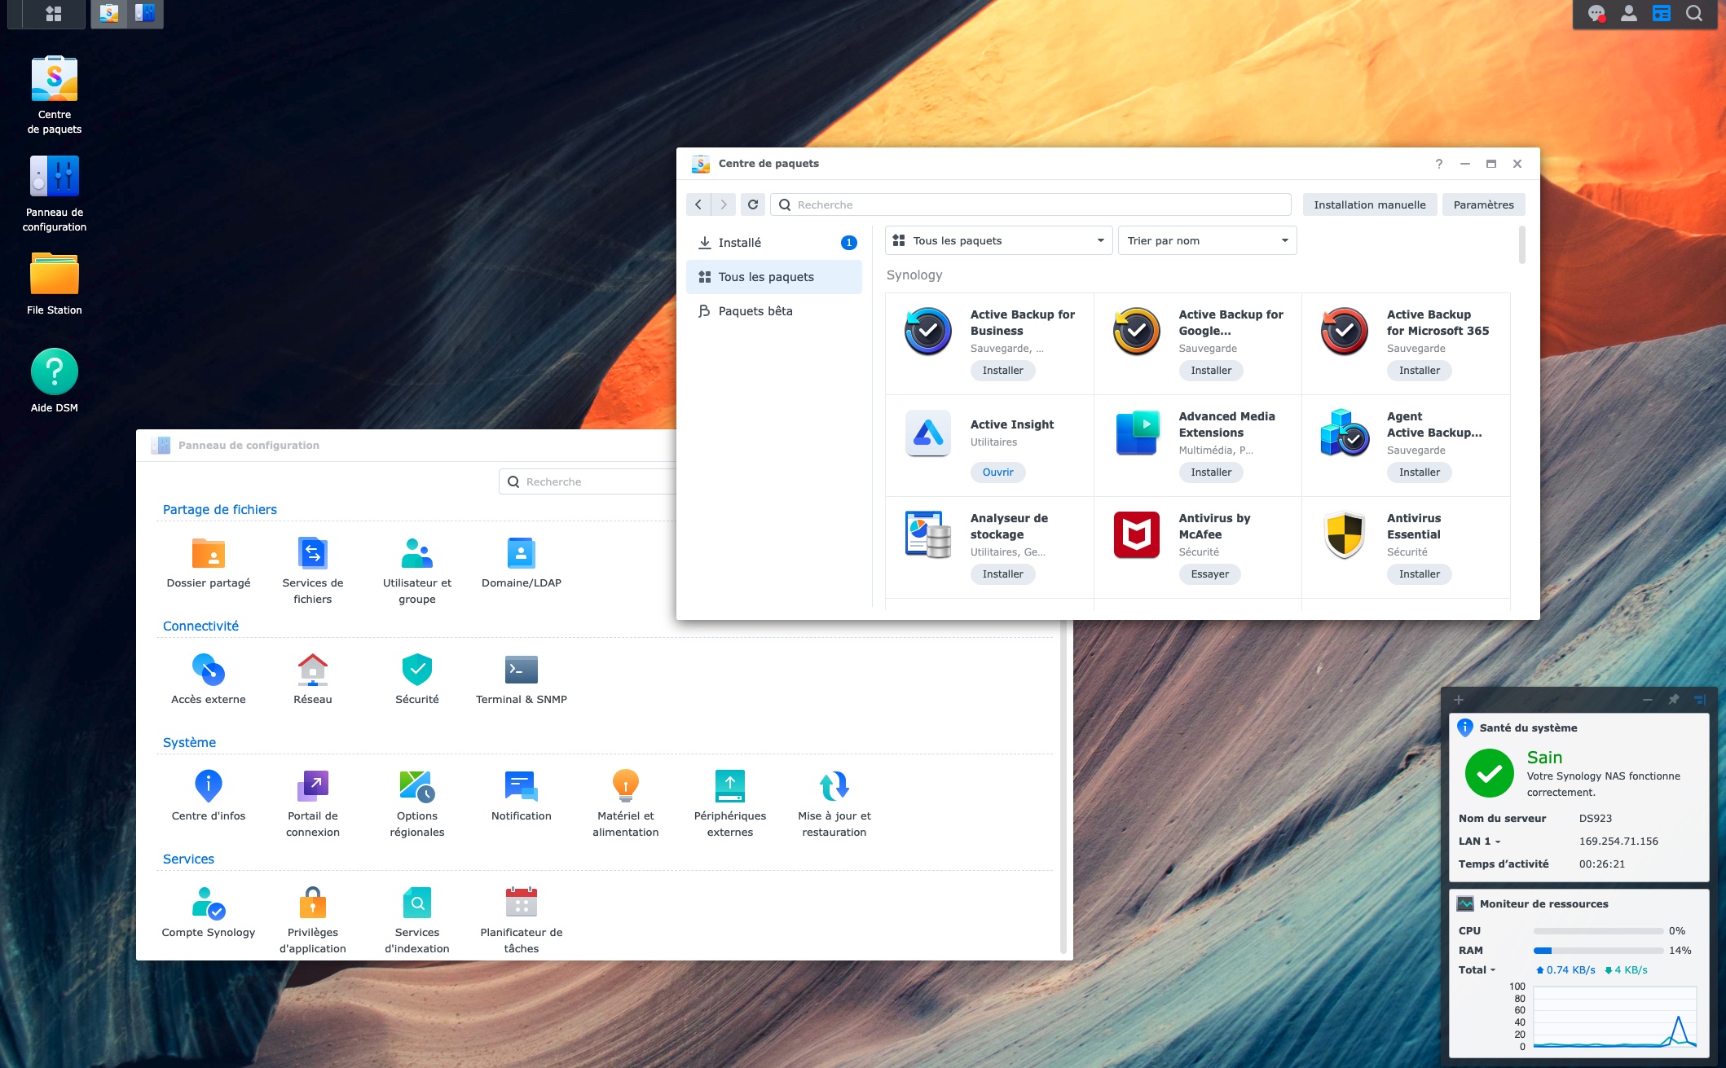Viewport: 1726px width, 1068px height.
Task: Open Dossier partagé in Control Panel
Action: (x=209, y=563)
